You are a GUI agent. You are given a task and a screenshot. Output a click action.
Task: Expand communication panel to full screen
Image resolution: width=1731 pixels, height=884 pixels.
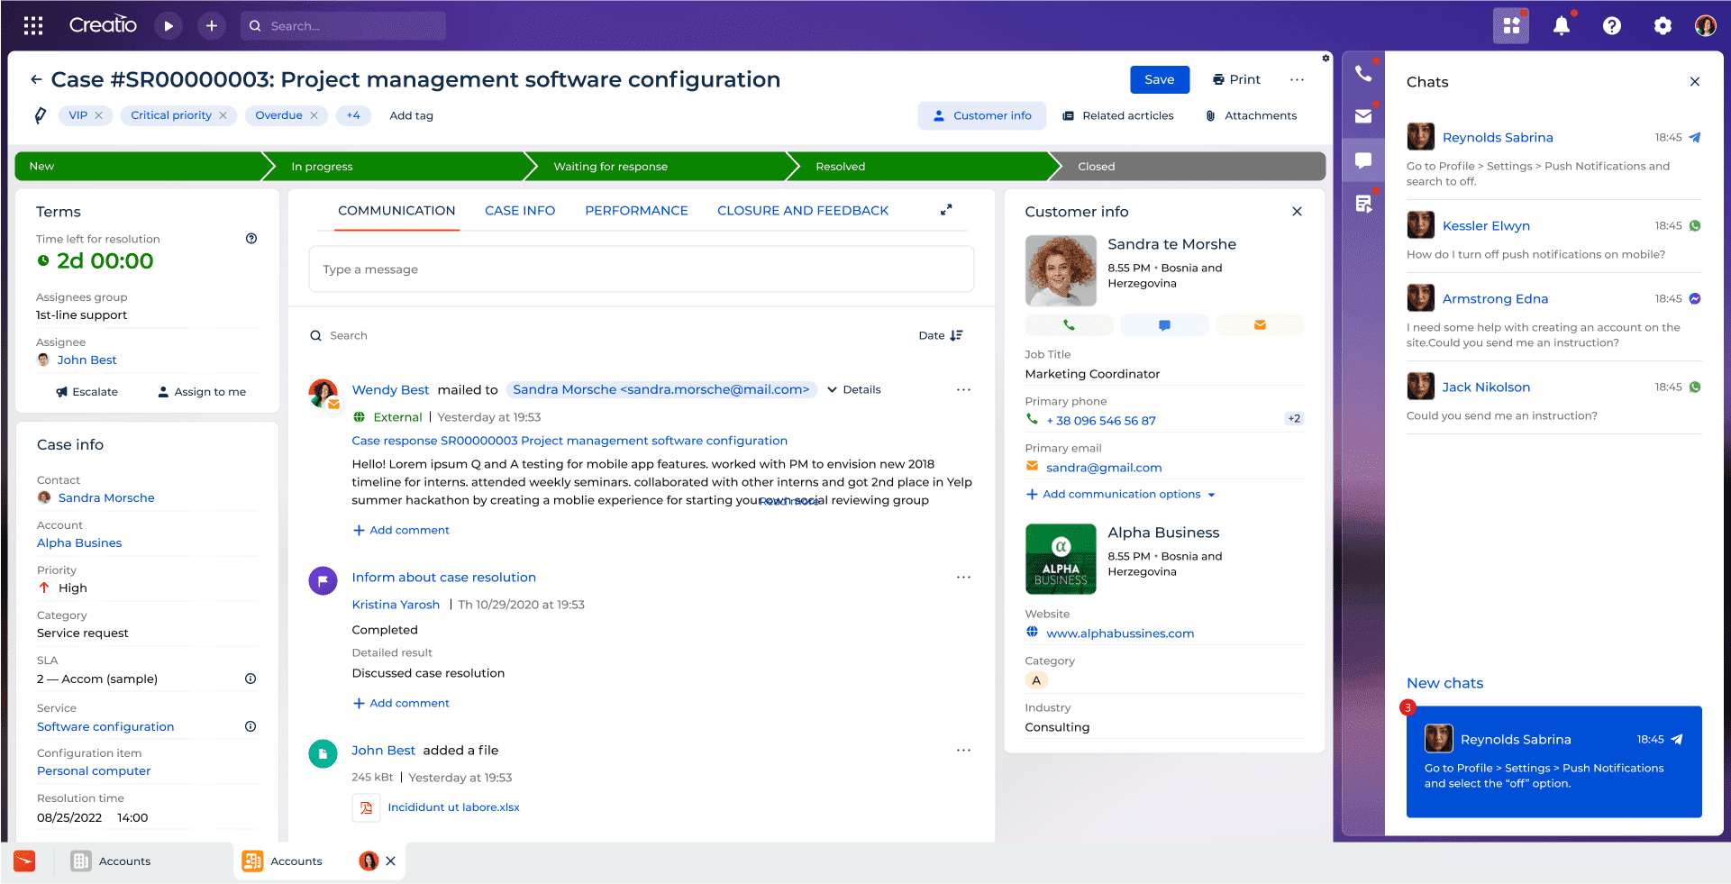(x=946, y=210)
